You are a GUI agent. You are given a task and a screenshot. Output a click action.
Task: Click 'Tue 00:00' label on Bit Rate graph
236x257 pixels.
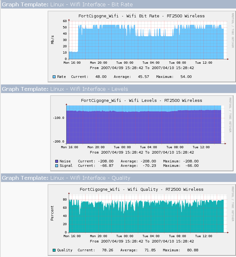point(125,63)
